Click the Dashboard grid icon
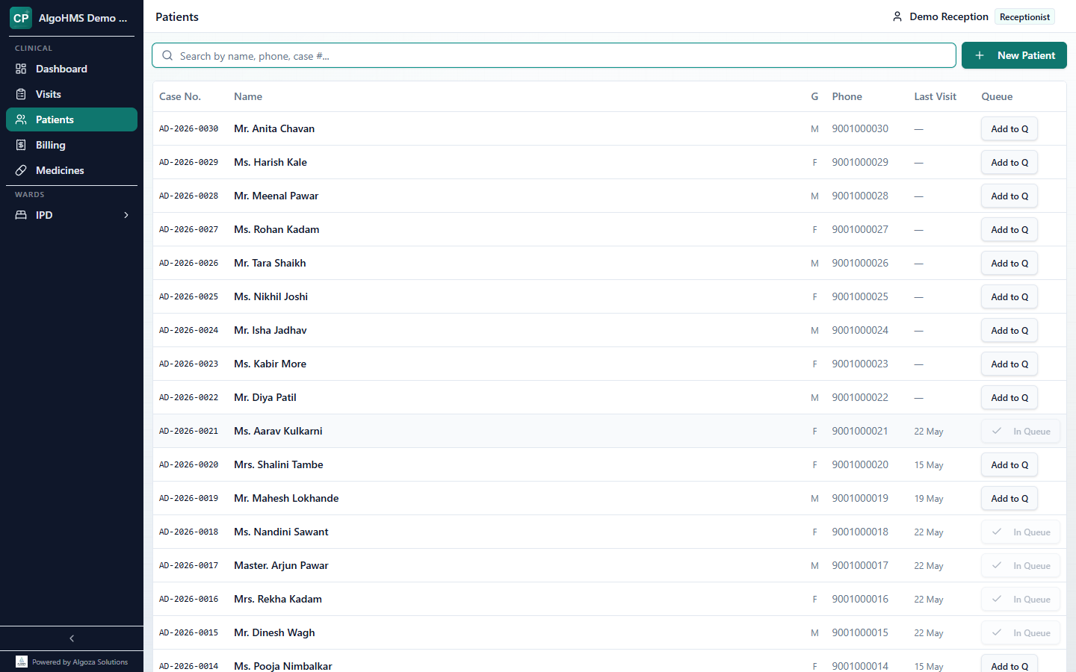1076x672 pixels. click(21, 69)
